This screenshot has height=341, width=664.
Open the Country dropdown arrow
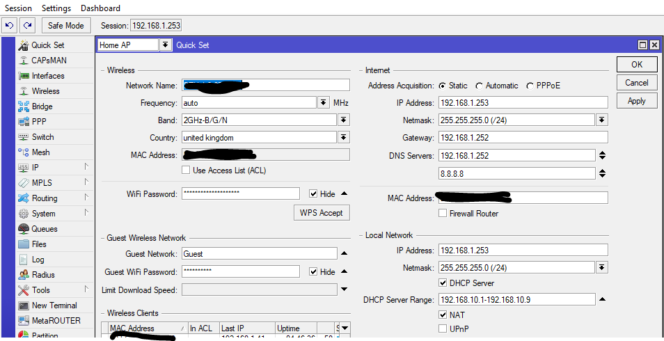click(x=344, y=138)
